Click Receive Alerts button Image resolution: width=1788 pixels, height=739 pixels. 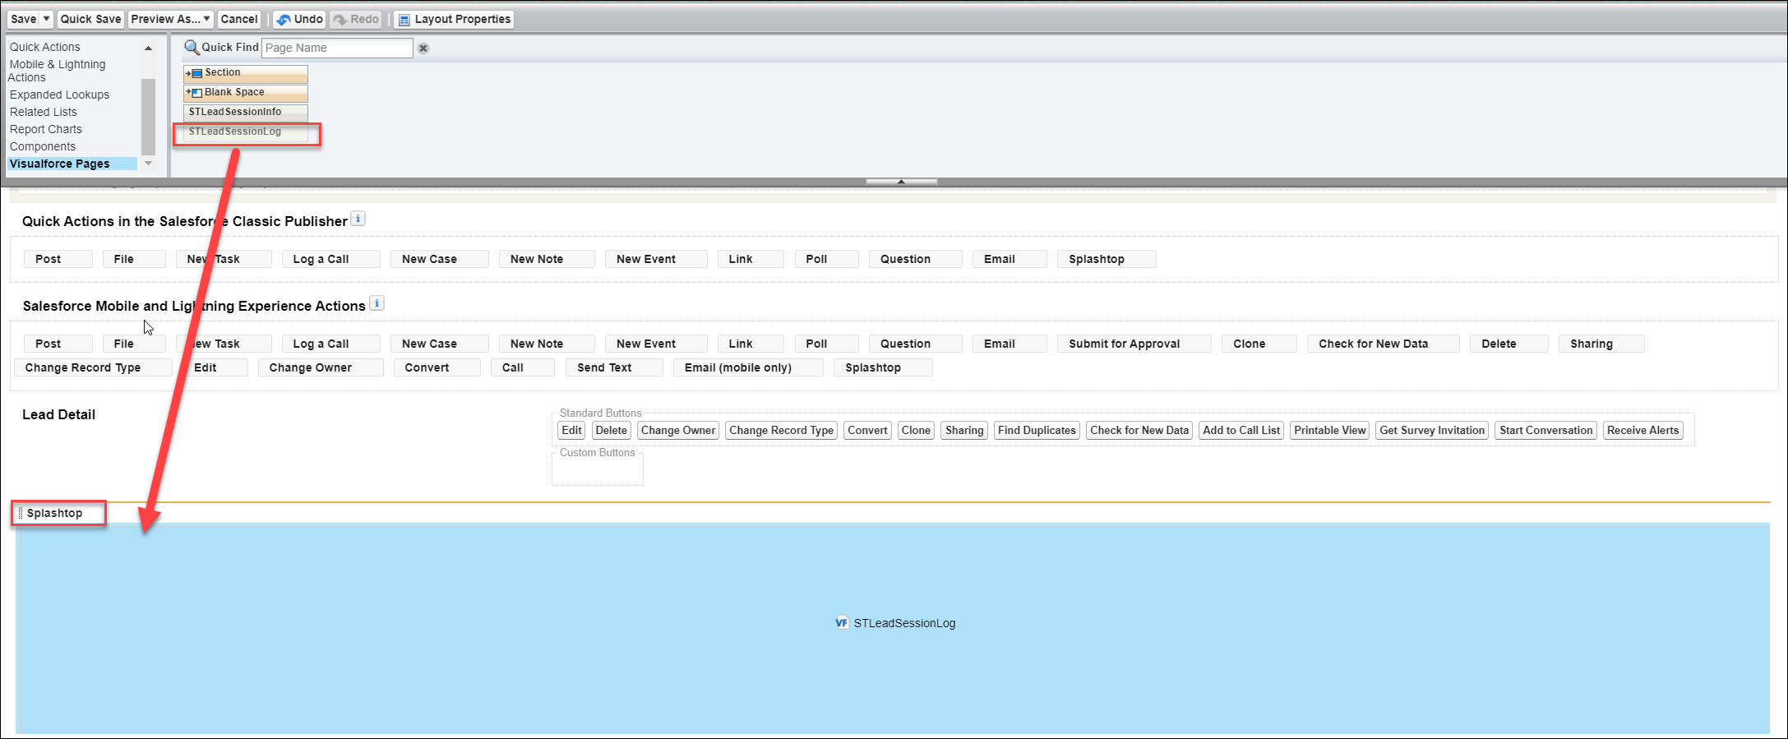1642,430
